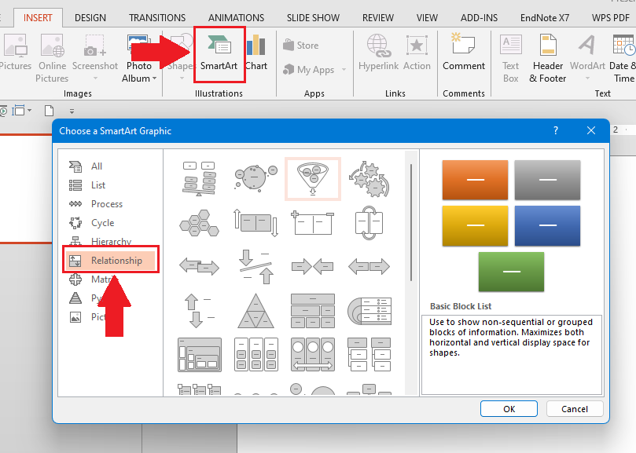Insert a Text Box
Viewport: 636px width, 453px height.
click(x=510, y=55)
